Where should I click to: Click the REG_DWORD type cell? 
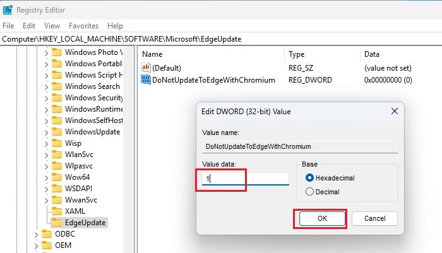point(310,80)
